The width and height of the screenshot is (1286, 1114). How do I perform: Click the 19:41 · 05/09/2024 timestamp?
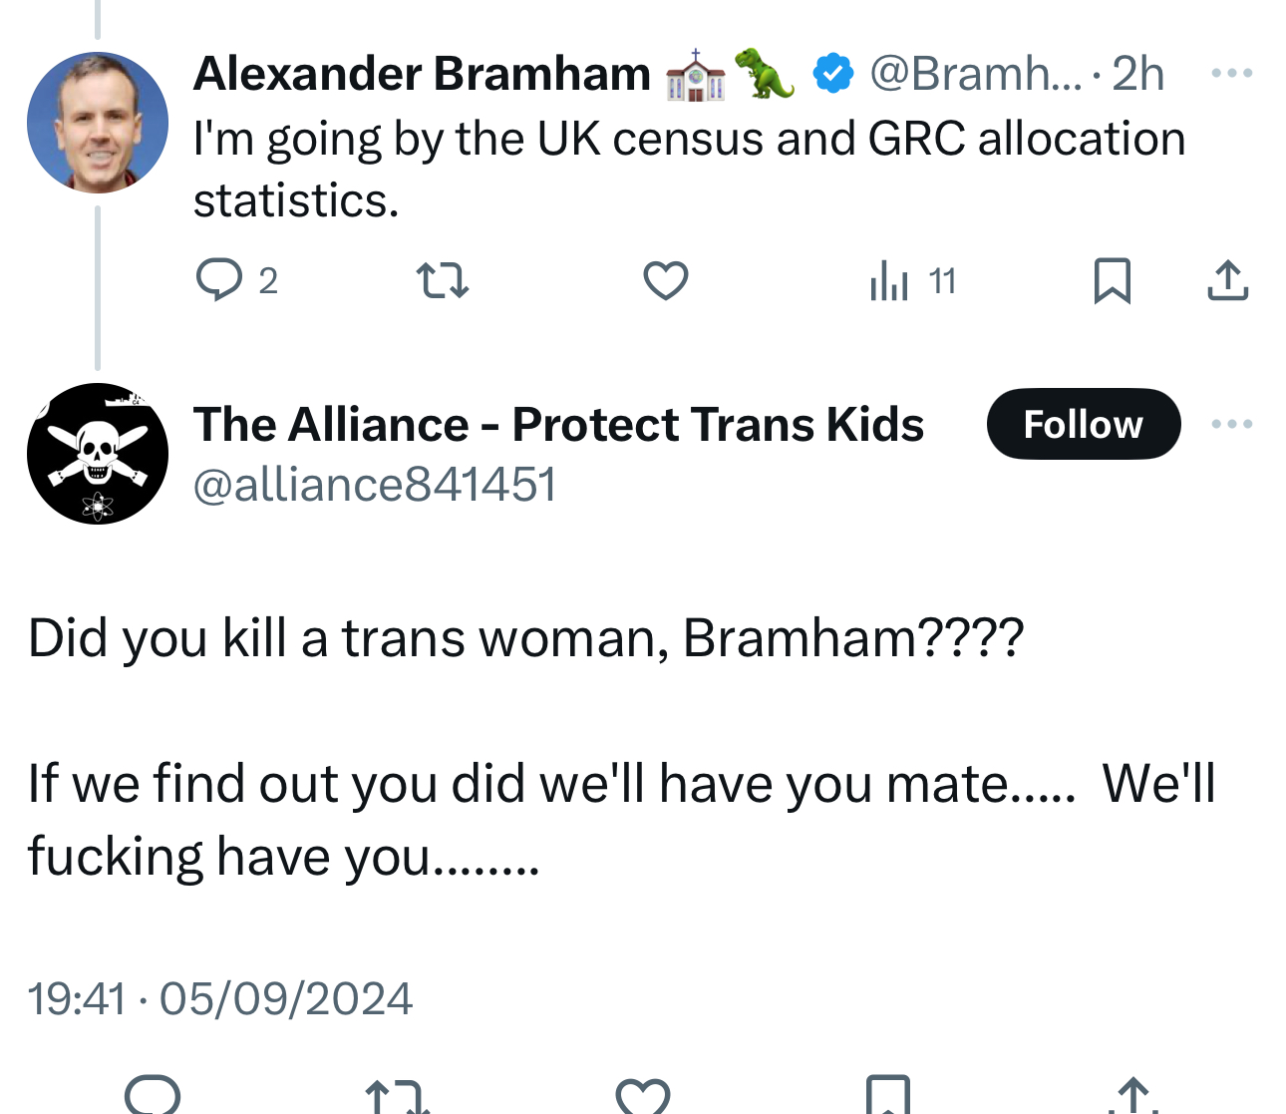(220, 998)
